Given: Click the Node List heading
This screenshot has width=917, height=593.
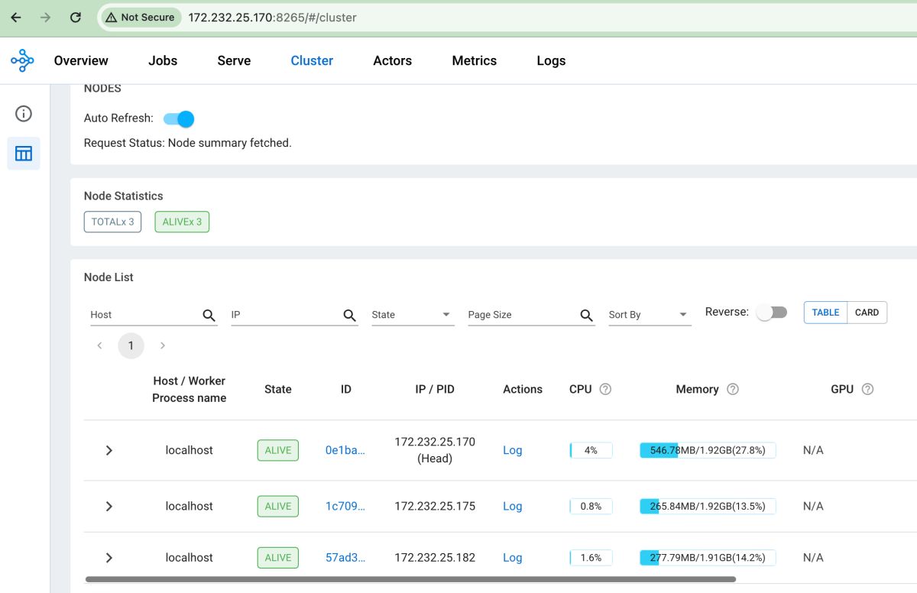Looking at the screenshot, I should pos(109,277).
